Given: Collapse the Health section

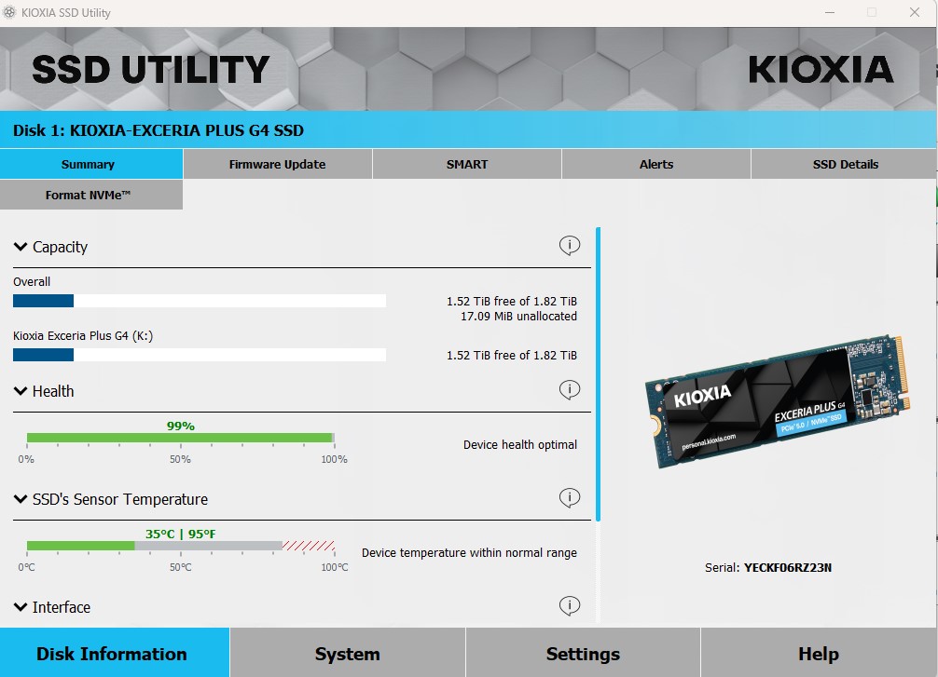Looking at the screenshot, I should click(21, 391).
